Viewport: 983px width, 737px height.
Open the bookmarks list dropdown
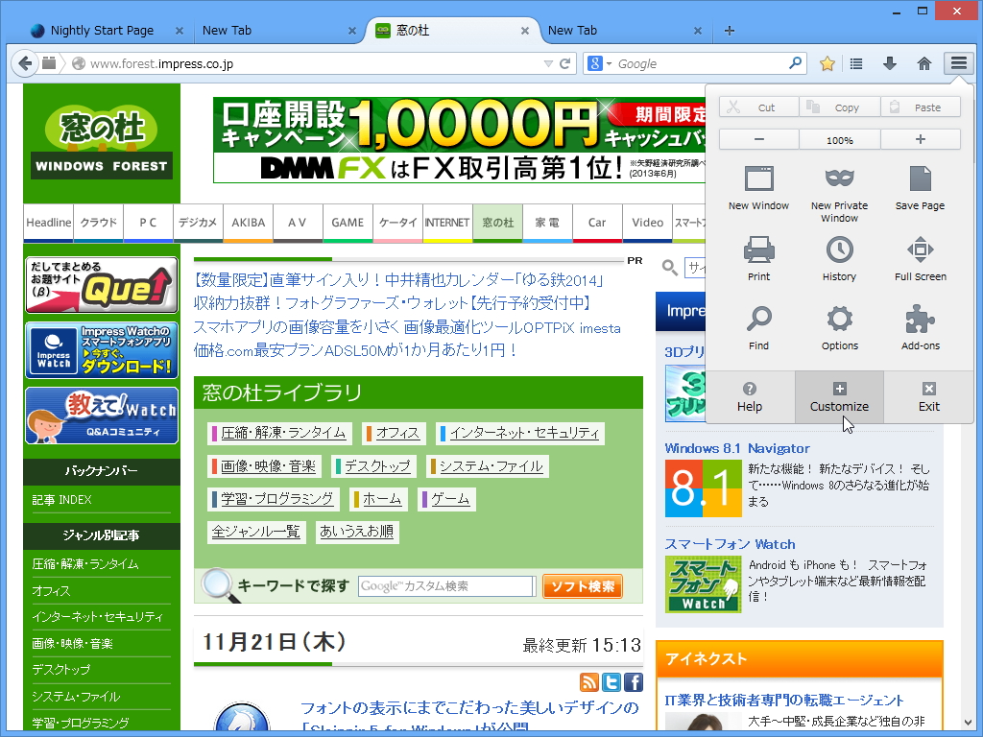pos(855,63)
